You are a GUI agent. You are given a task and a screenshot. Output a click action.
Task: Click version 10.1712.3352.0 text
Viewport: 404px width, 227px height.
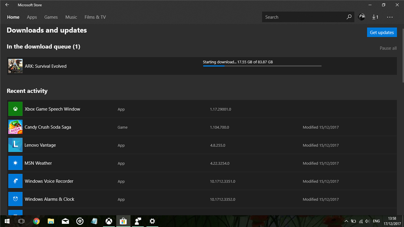[223, 200]
